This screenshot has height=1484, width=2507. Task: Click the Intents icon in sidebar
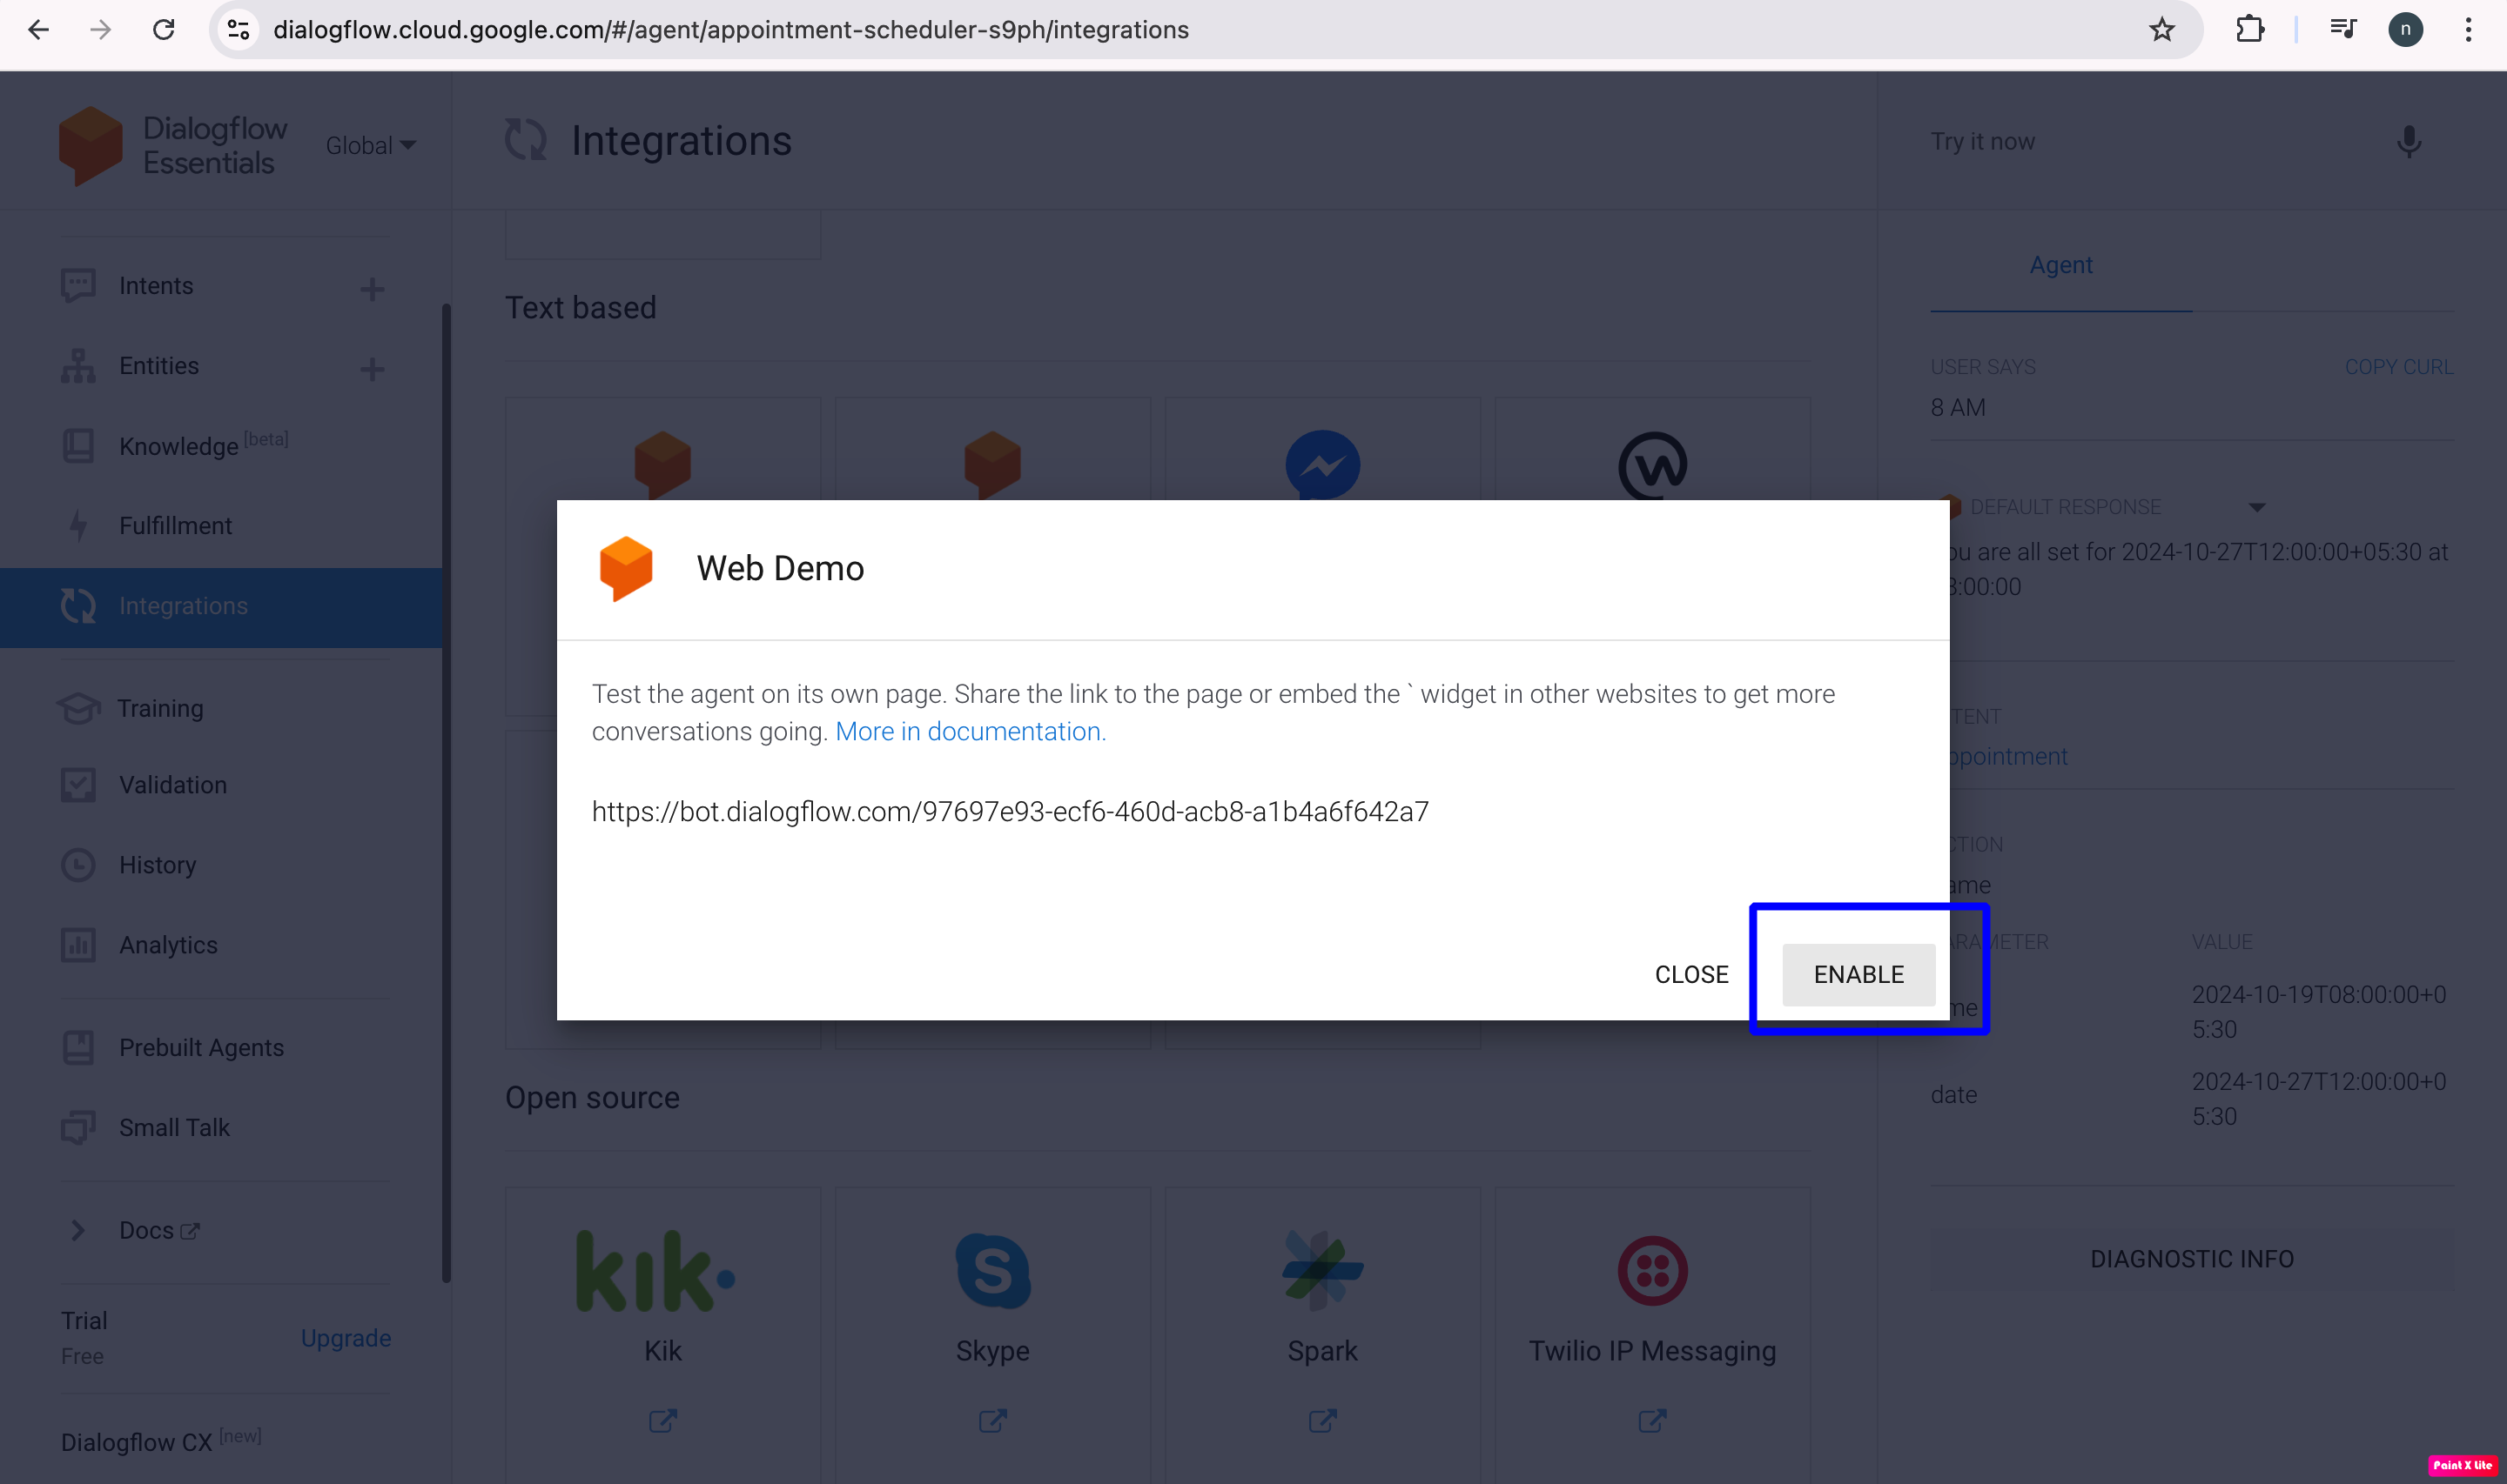tap(77, 284)
